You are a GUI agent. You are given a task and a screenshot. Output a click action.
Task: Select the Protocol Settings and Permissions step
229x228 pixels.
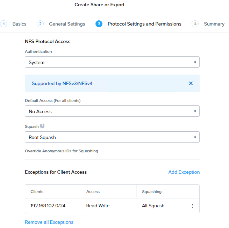(144, 24)
